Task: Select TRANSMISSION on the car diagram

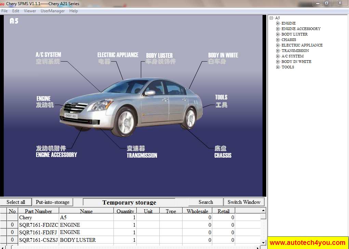Action: (x=142, y=155)
